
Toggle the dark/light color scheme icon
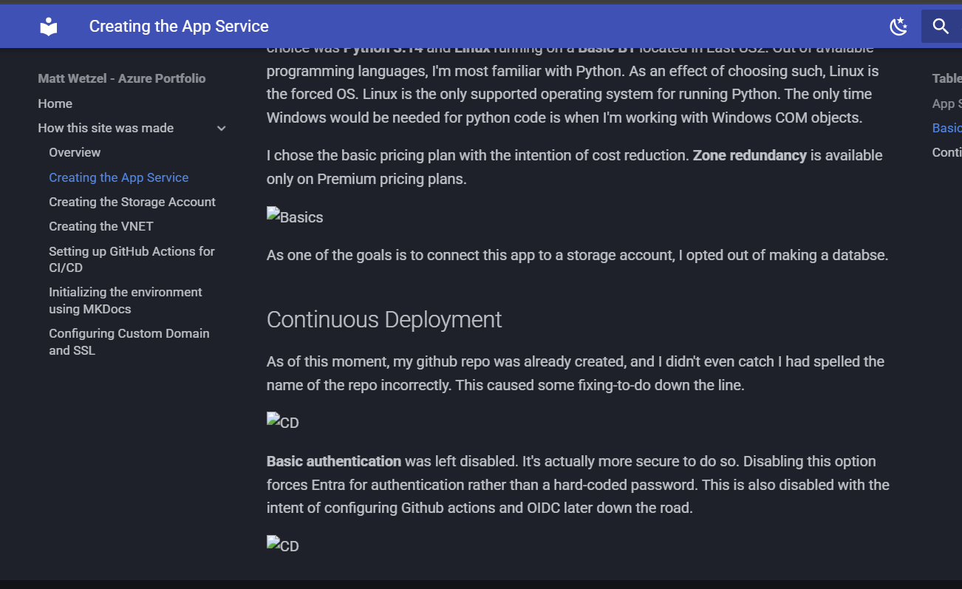tap(898, 27)
